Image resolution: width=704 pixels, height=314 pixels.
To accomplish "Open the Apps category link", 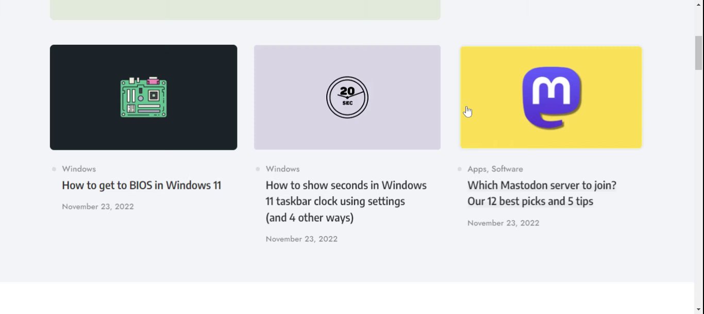I will tap(477, 169).
